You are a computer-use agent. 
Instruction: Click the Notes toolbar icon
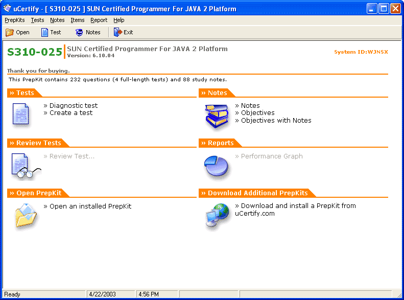[79, 33]
